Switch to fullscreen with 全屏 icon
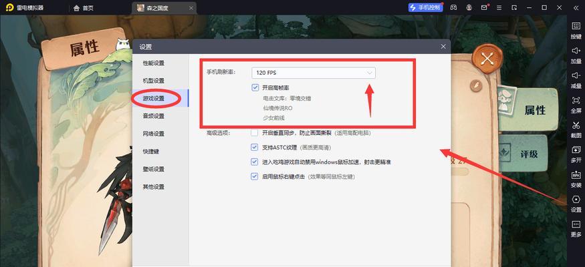The width and height of the screenshot is (585, 267). 576,104
